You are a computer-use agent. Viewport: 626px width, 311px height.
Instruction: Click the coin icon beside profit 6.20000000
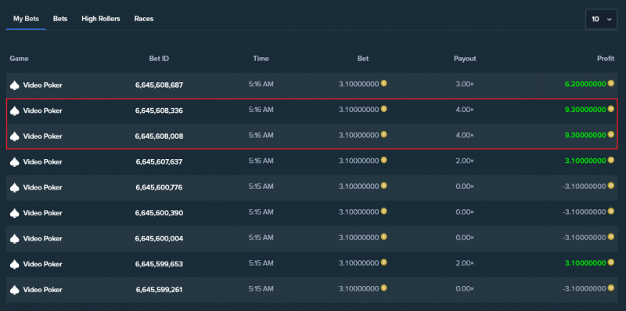point(611,83)
